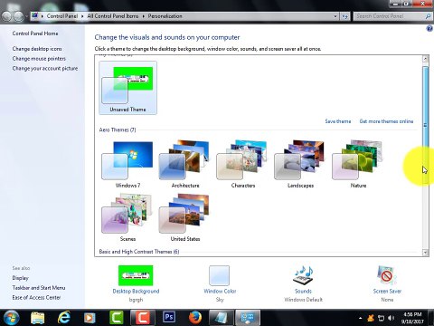434x326 pixels.
Task: Apply the Scenes theme
Action: [x=127, y=218]
